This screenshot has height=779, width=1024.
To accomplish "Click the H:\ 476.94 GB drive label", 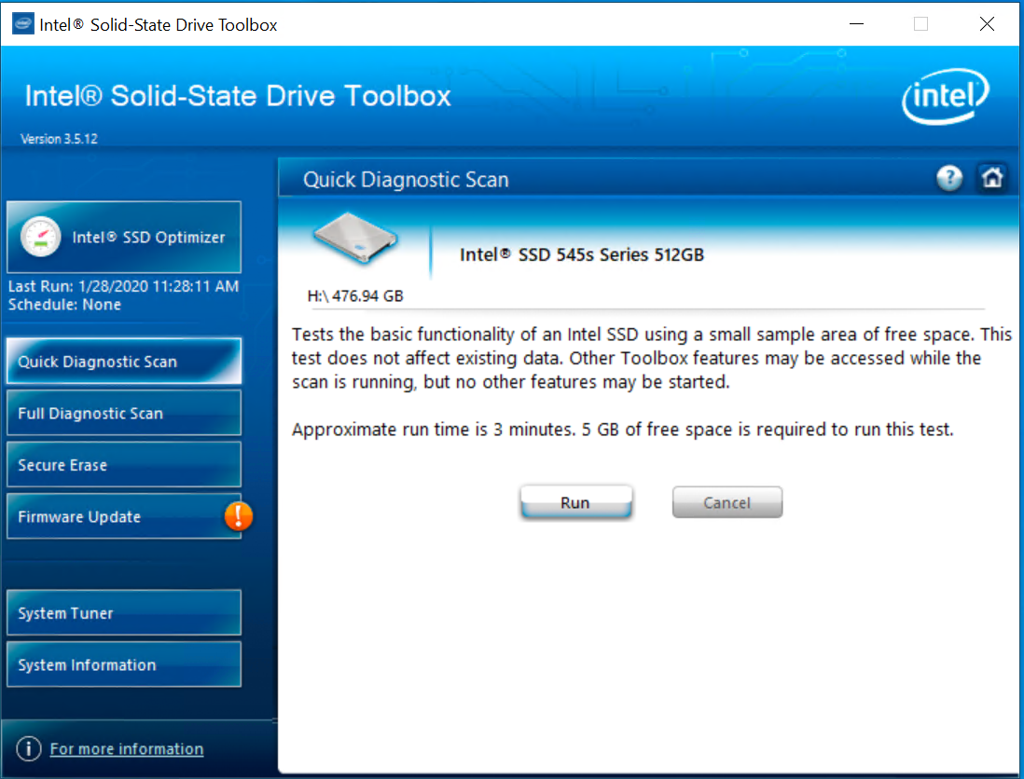I will (355, 296).
